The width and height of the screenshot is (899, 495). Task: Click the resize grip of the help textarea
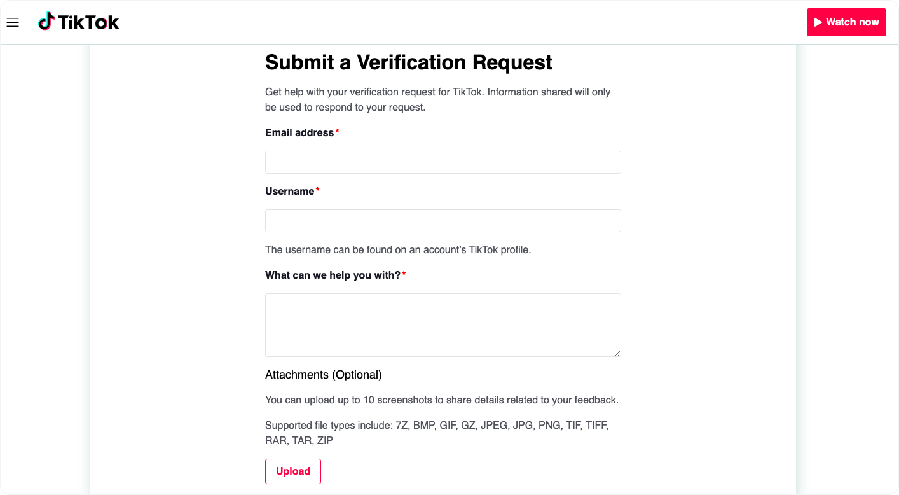click(617, 353)
